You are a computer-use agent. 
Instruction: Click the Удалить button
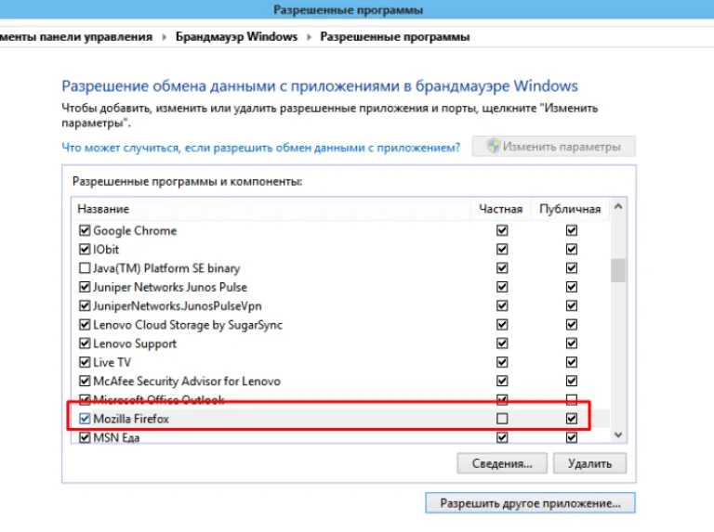click(589, 463)
